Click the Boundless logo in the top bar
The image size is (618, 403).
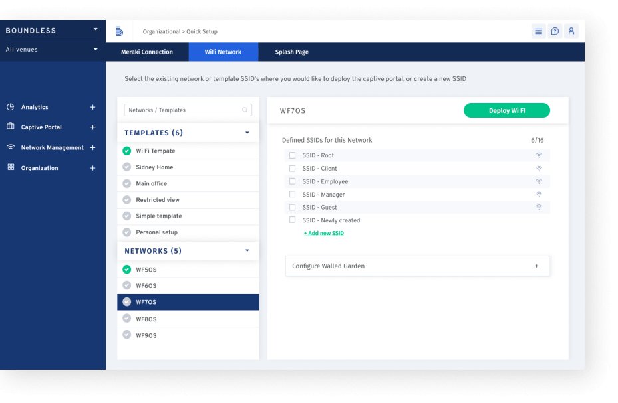click(x=118, y=31)
